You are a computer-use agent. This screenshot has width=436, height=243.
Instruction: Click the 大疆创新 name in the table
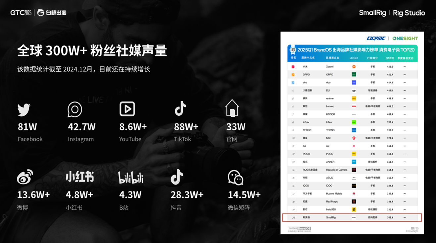(x=307, y=91)
